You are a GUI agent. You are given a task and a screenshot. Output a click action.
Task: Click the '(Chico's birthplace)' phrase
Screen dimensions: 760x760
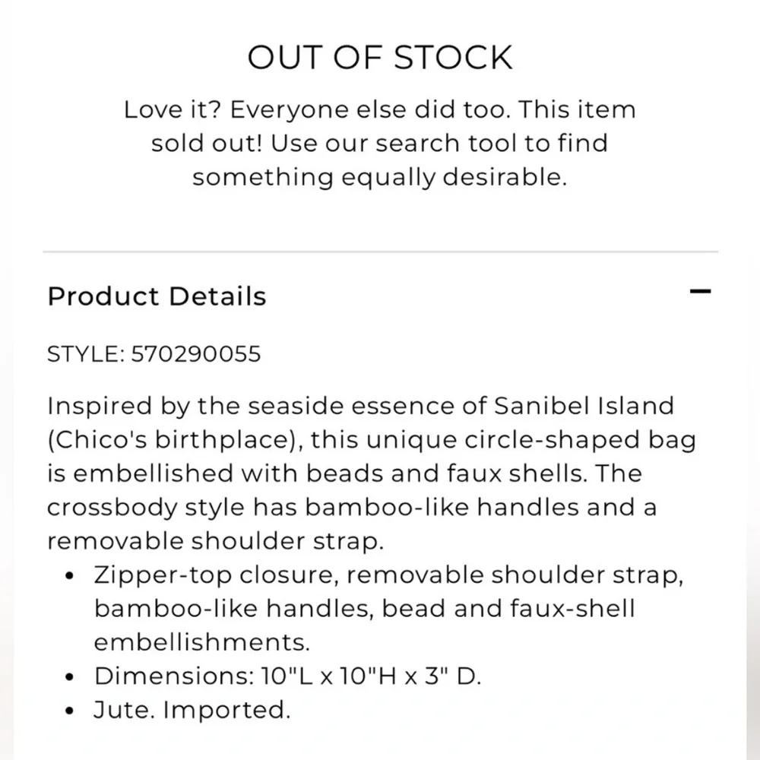click(175, 440)
